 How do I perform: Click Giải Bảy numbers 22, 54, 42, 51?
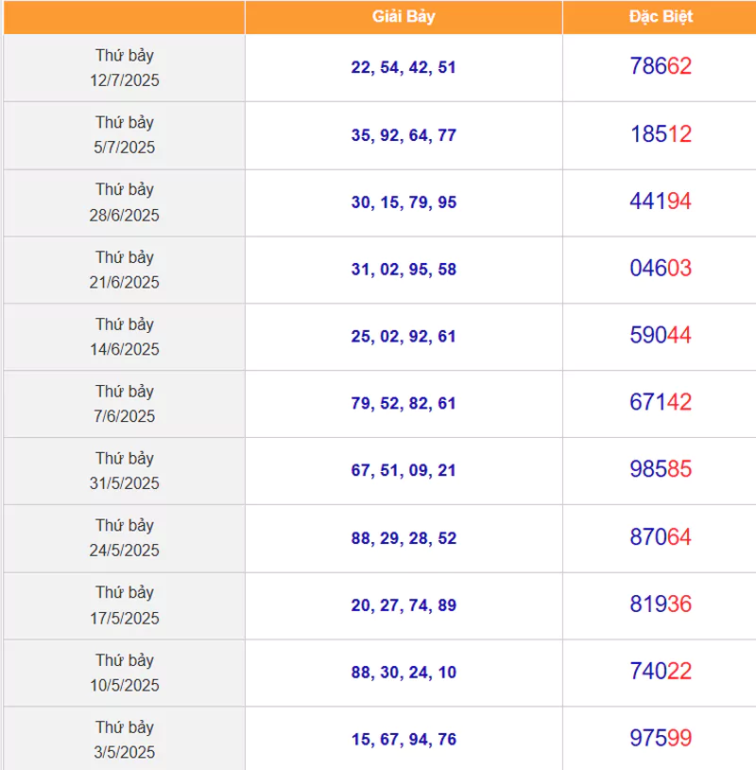point(404,67)
